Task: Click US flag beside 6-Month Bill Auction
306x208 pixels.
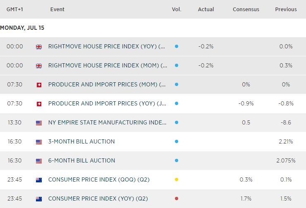Action: (39, 161)
